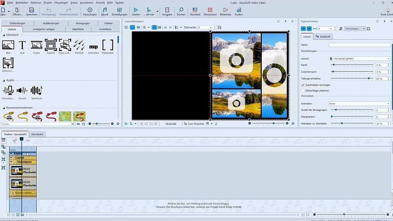This screenshot has width=393, height=221.
Task: Open the Assistenten menu
Action: [86, 2]
